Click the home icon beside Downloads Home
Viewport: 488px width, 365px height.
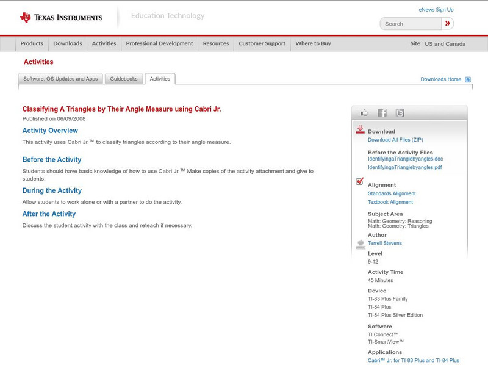[x=468, y=79]
